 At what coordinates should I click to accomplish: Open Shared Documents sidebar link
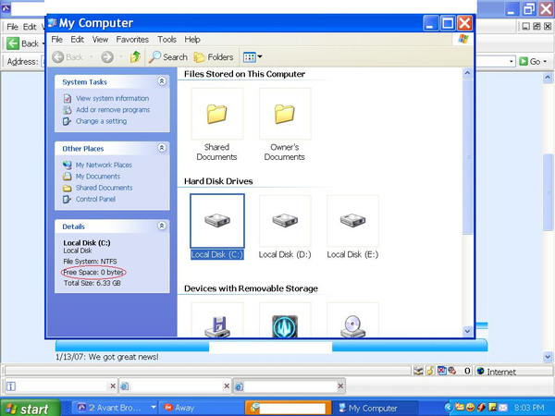(x=104, y=188)
